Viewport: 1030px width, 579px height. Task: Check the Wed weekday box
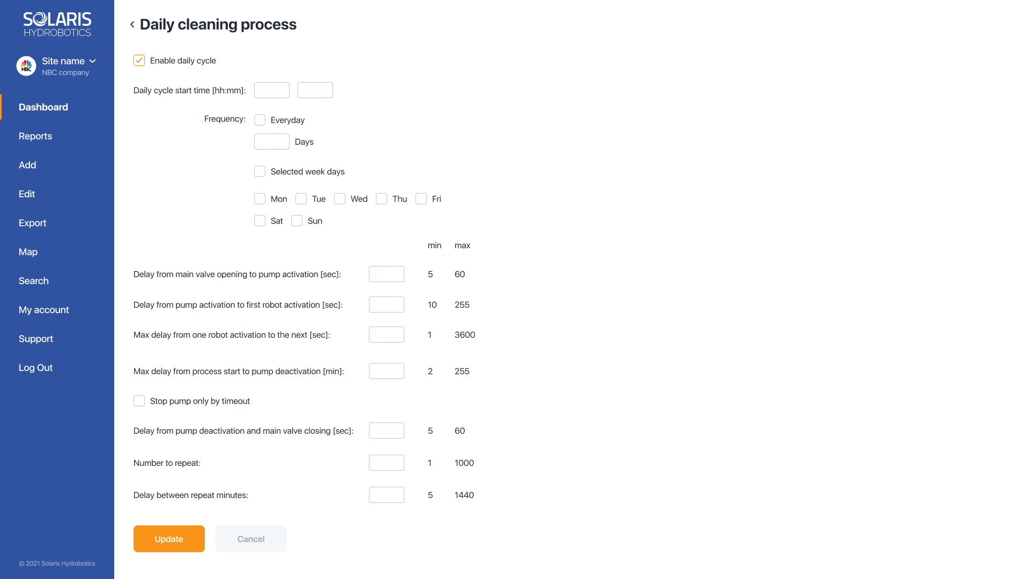coord(339,199)
